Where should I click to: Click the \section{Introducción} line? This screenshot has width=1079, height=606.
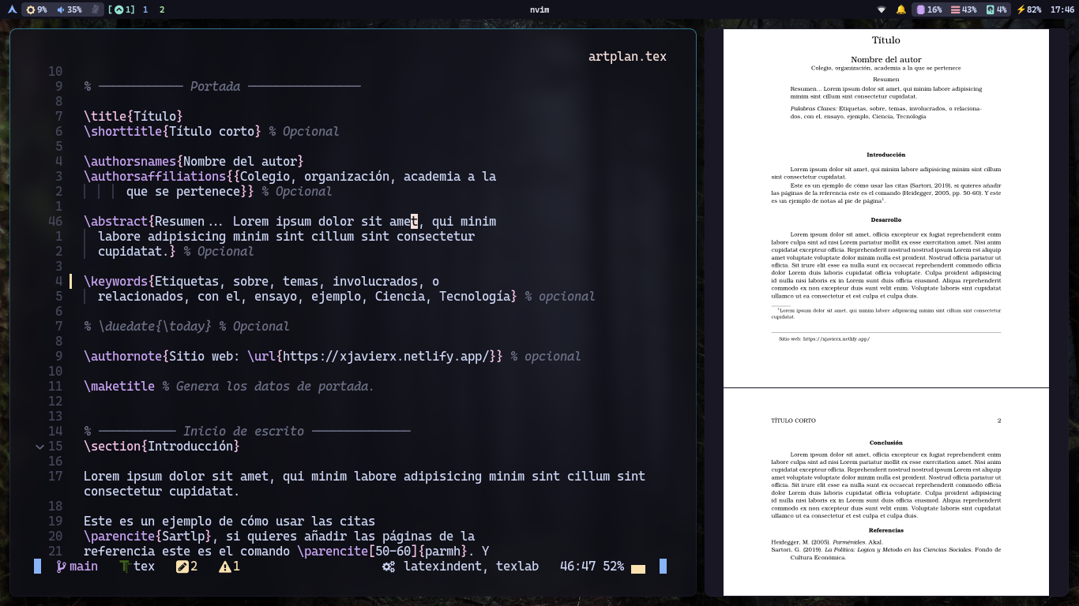click(x=161, y=447)
